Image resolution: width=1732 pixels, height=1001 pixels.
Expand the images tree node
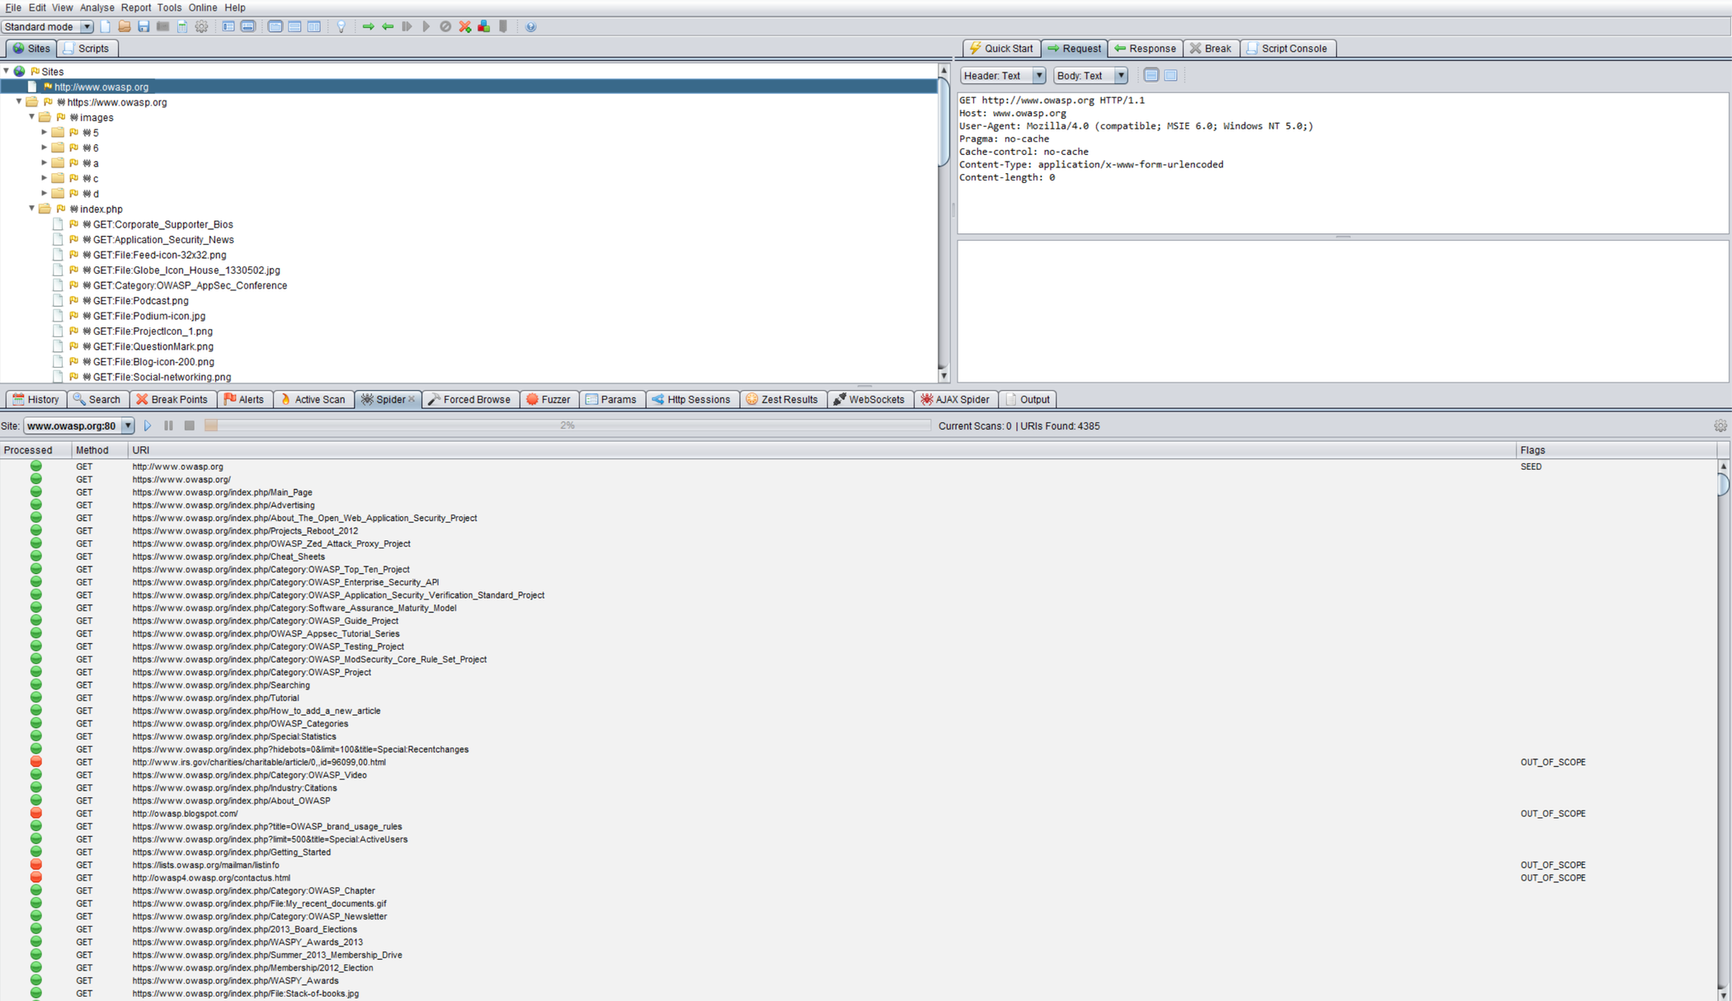pyautogui.click(x=32, y=117)
